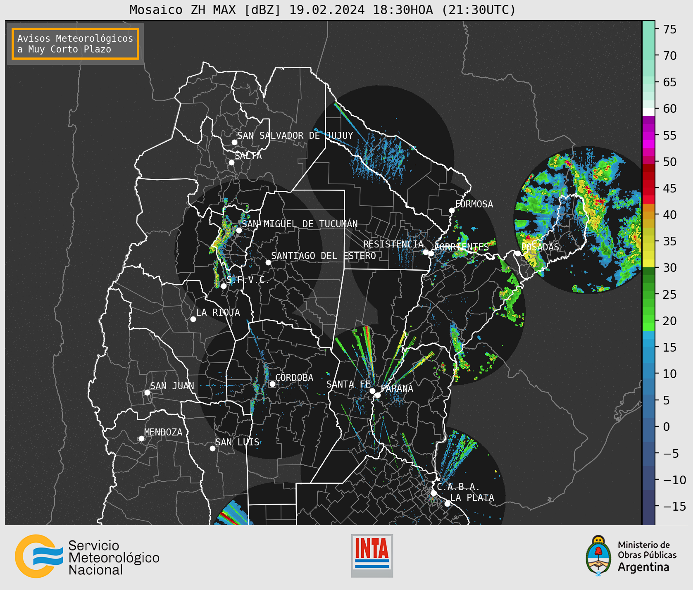
Task: Click the 0 label on the color scale
Action: pyautogui.click(x=666, y=427)
